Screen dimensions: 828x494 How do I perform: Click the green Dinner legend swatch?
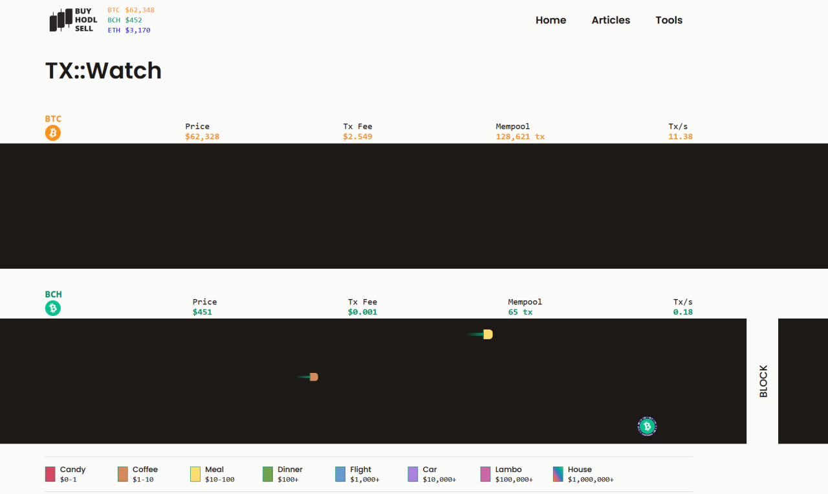point(267,474)
